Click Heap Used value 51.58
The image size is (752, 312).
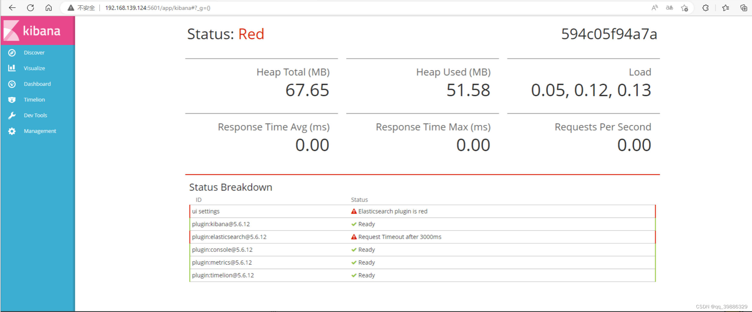pyautogui.click(x=468, y=90)
